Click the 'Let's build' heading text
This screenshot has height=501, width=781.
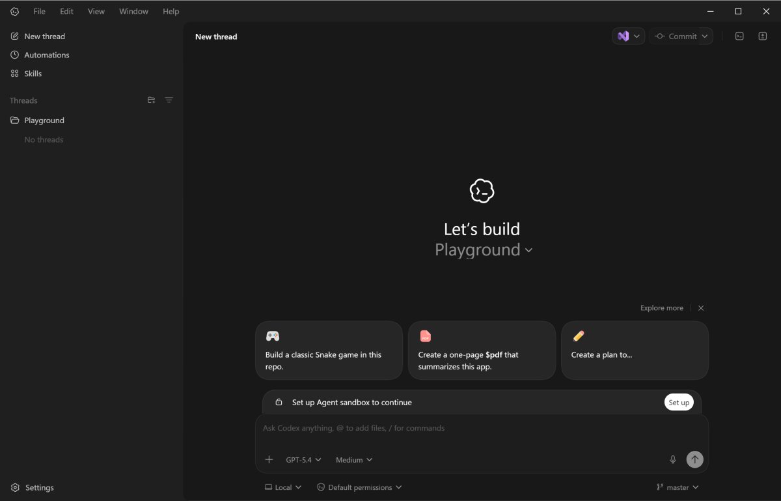(x=482, y=229)
